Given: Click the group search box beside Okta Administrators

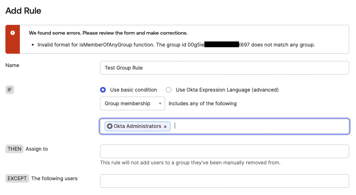Looking at the screenshot, I should [x=260, y=126].
